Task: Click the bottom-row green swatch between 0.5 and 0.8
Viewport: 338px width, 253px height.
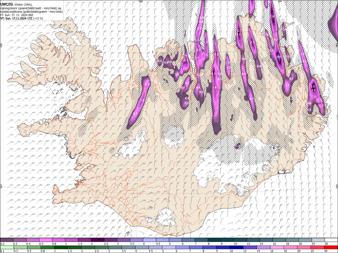Action: click(34, 247)
